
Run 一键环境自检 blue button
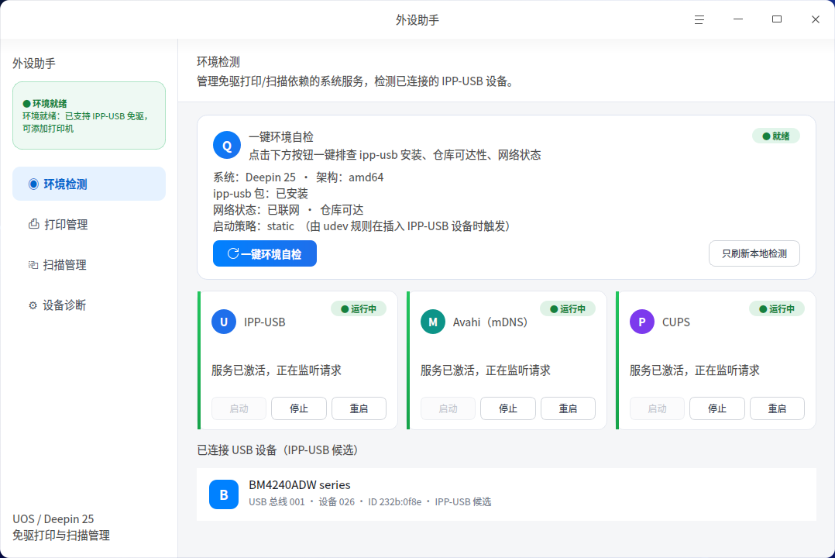[x=265, y=253]
